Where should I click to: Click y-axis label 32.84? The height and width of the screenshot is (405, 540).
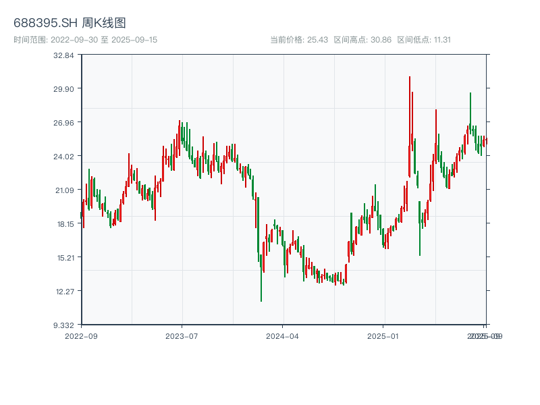click(x=63, y=55)
